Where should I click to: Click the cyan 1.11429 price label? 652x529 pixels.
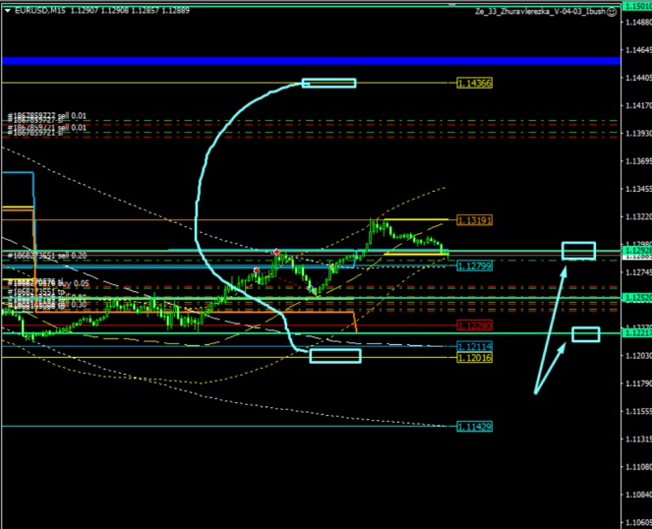point(474,427)
